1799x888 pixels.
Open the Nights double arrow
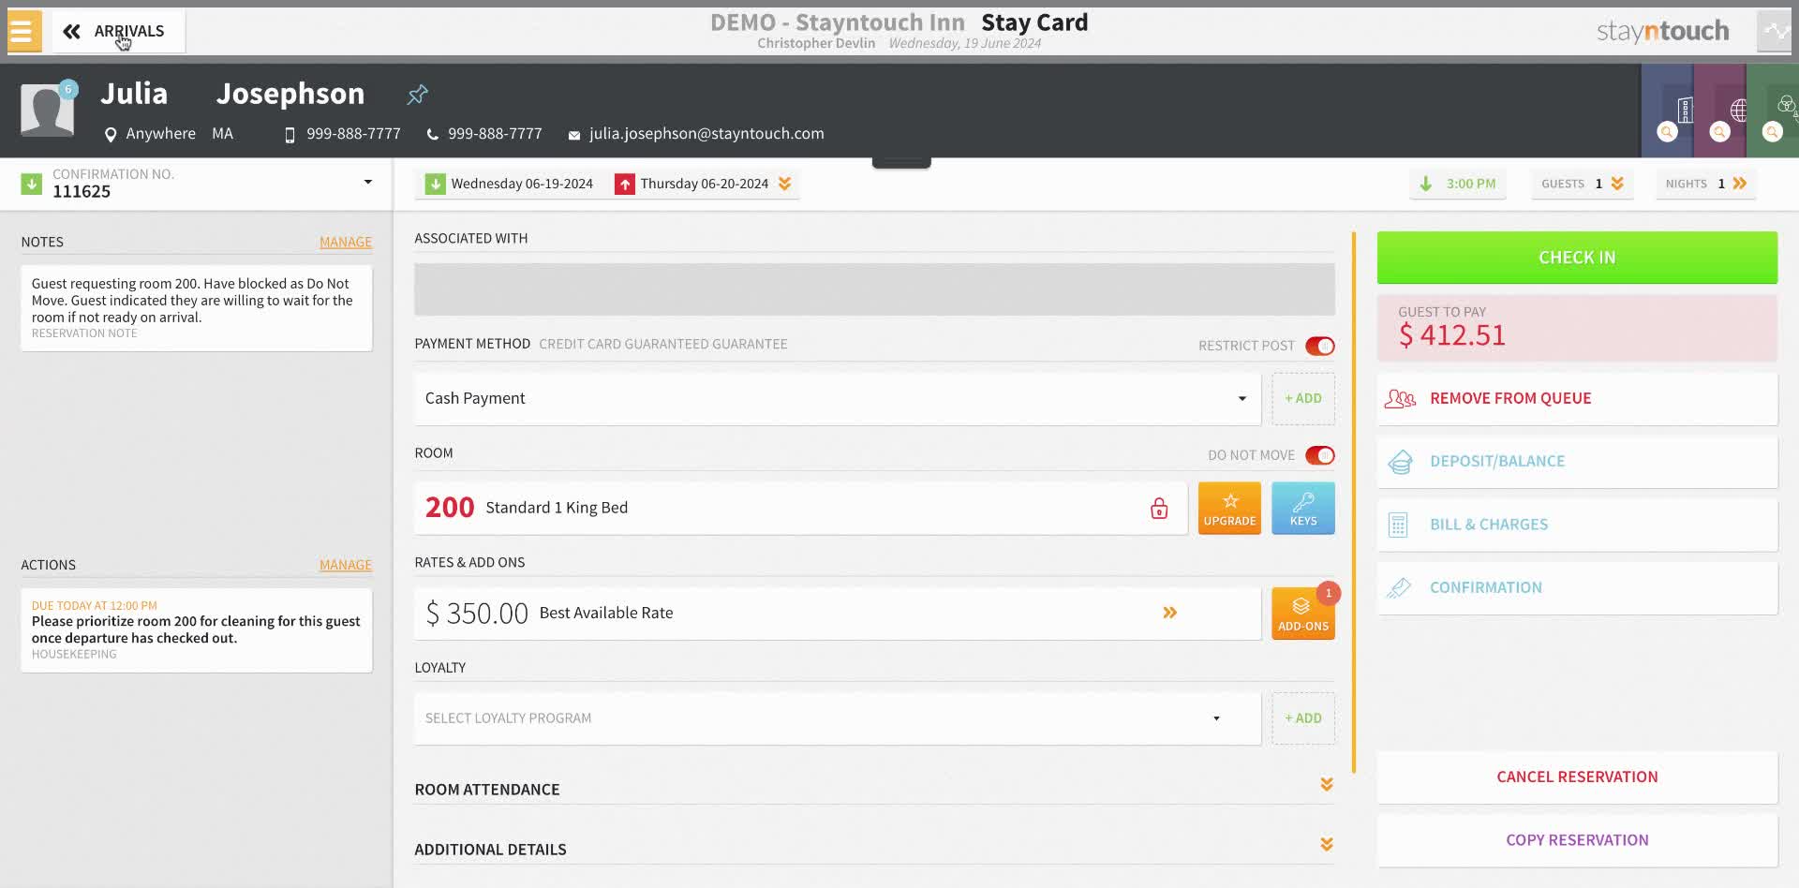point(1740,184)
